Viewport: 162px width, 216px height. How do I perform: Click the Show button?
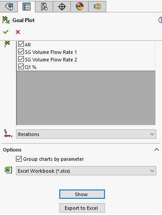pos(82,194)
